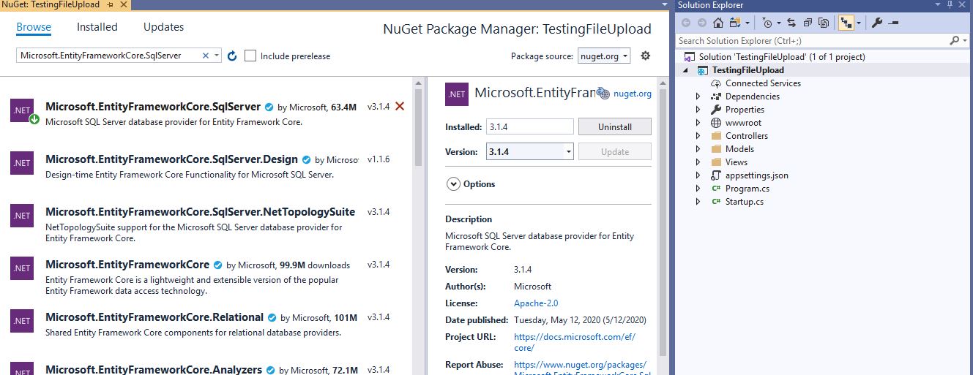Open the search box history dropdown arrow
Image resolution: width=973 pixels, height=375 pixels.
point(216,56)
